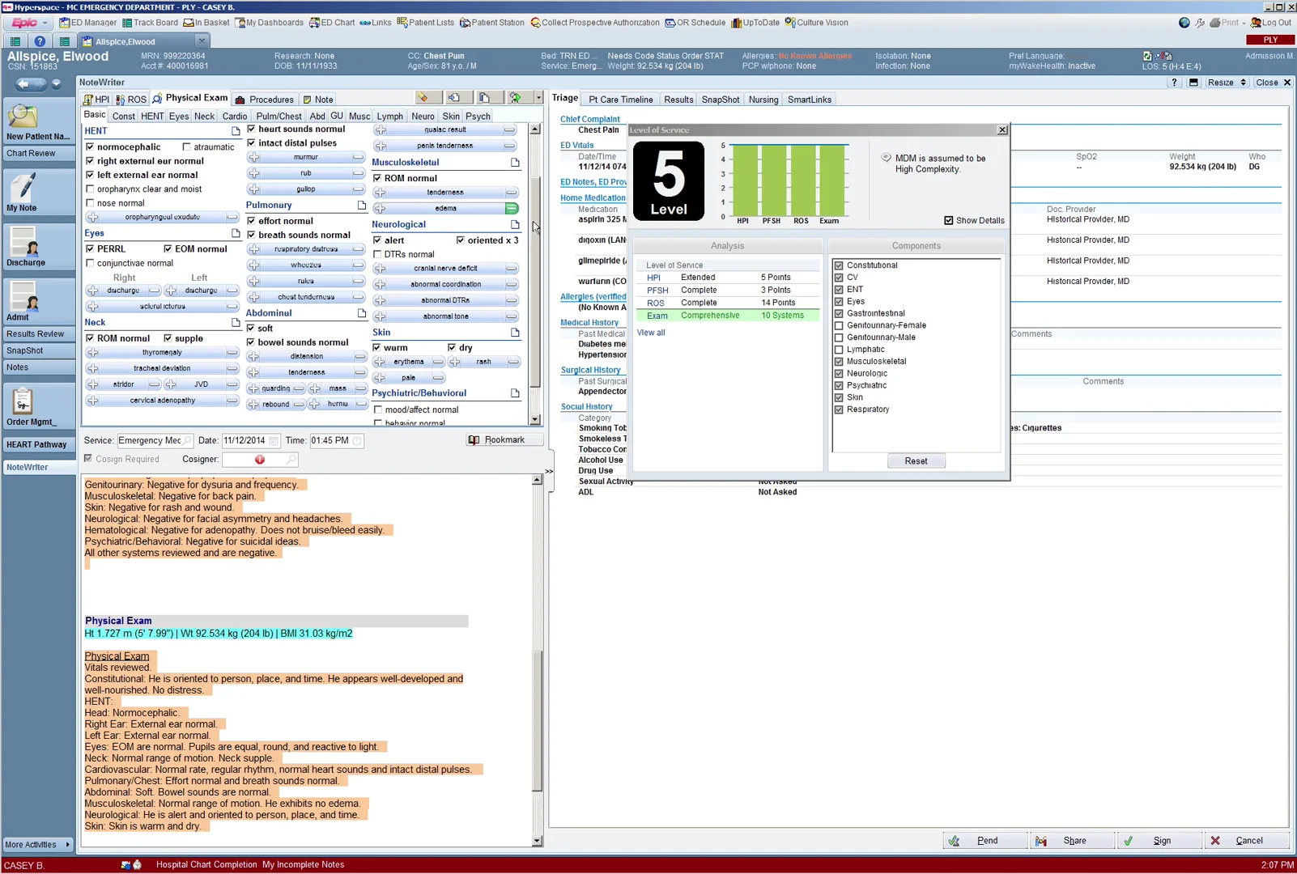Click the exam panel vertical scrollbar
The width and height of the screenshot is (1297, 874).
pos(534,275)
